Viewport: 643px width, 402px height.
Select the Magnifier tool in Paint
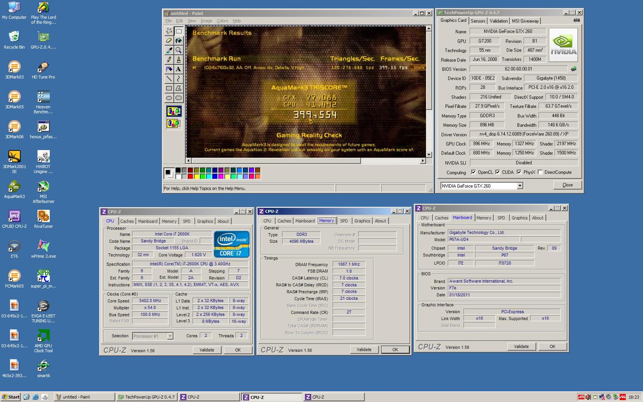pos(178,50)
